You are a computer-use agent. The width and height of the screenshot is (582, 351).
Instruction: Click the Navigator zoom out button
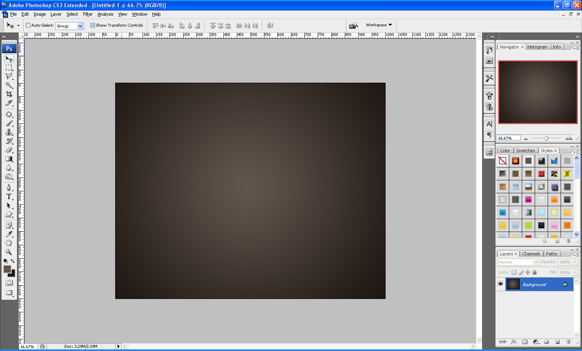[525, 138]
